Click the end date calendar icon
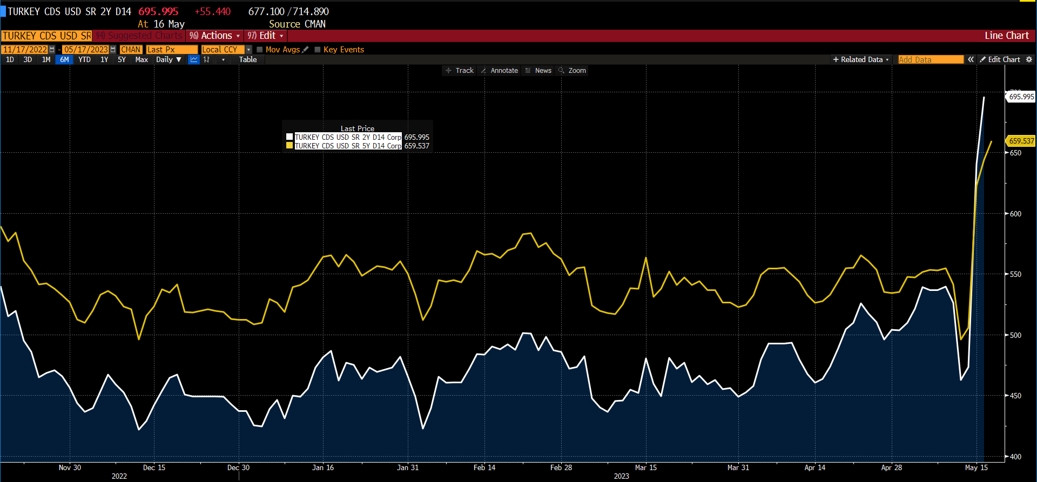The height and width of the screenshot is (482, 1037). 113,50
